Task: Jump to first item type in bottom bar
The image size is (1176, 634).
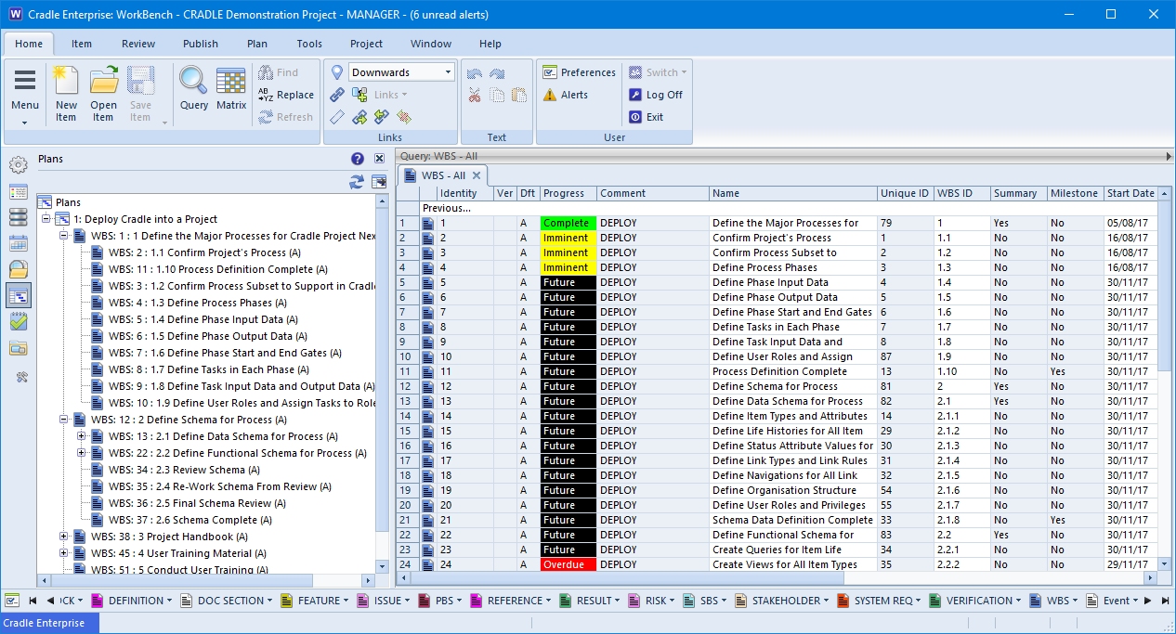Action: [x=33, y=601]
